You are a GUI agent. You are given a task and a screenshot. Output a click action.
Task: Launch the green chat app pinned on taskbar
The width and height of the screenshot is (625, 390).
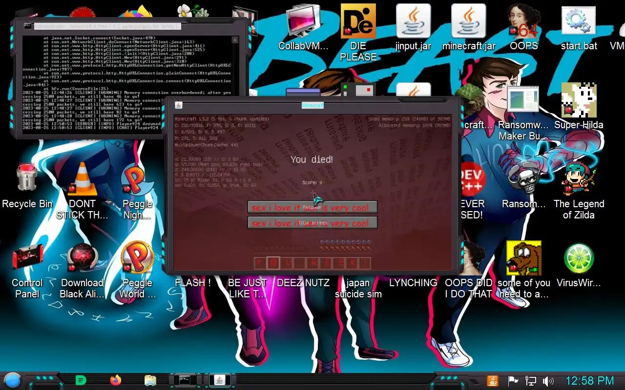coord(81,380)
